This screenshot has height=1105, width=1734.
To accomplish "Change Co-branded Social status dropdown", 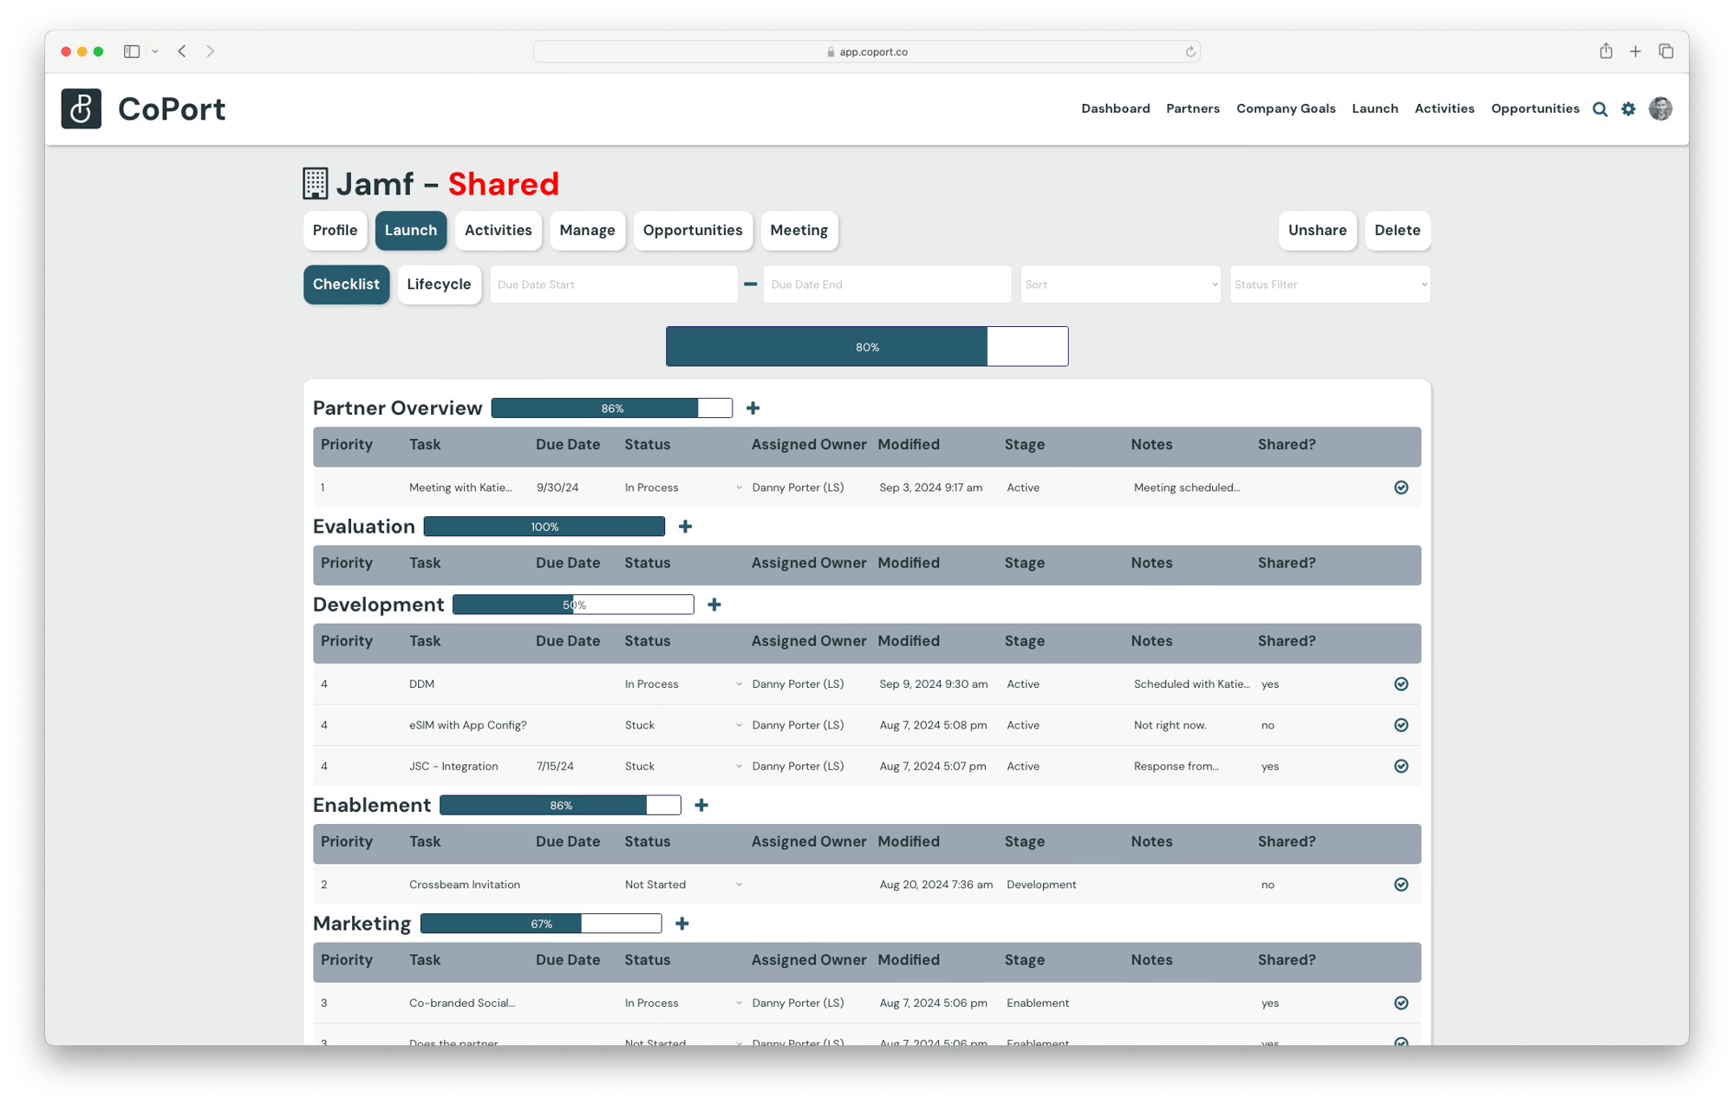I will [x=683, y=1003].
